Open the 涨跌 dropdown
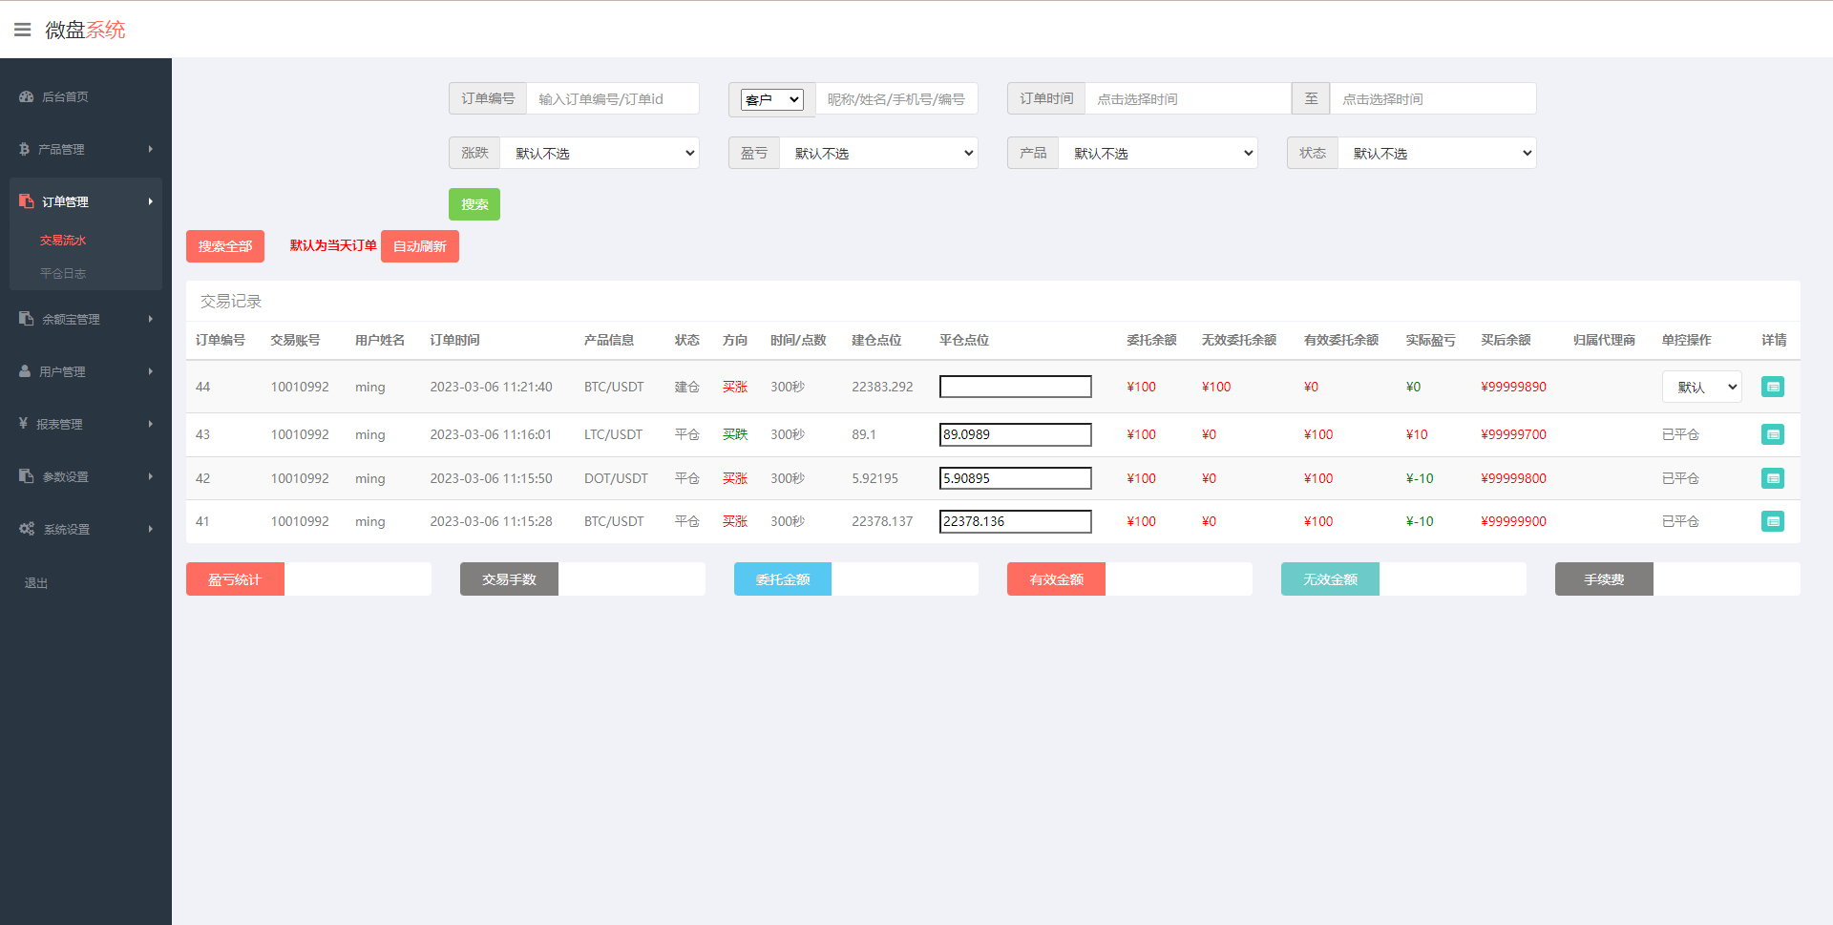This screenshot has height=925, width=1833. [600, 153]
